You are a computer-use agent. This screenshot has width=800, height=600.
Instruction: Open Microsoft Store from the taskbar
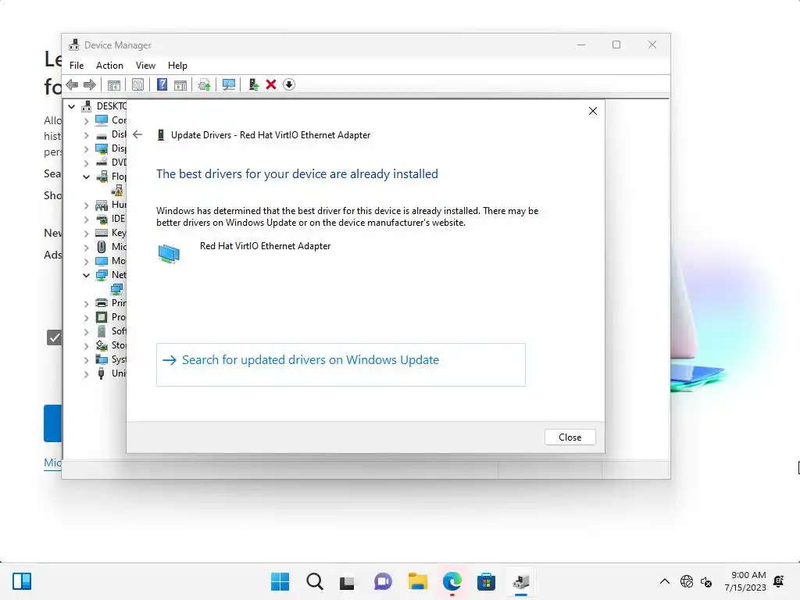coord(486,581)
